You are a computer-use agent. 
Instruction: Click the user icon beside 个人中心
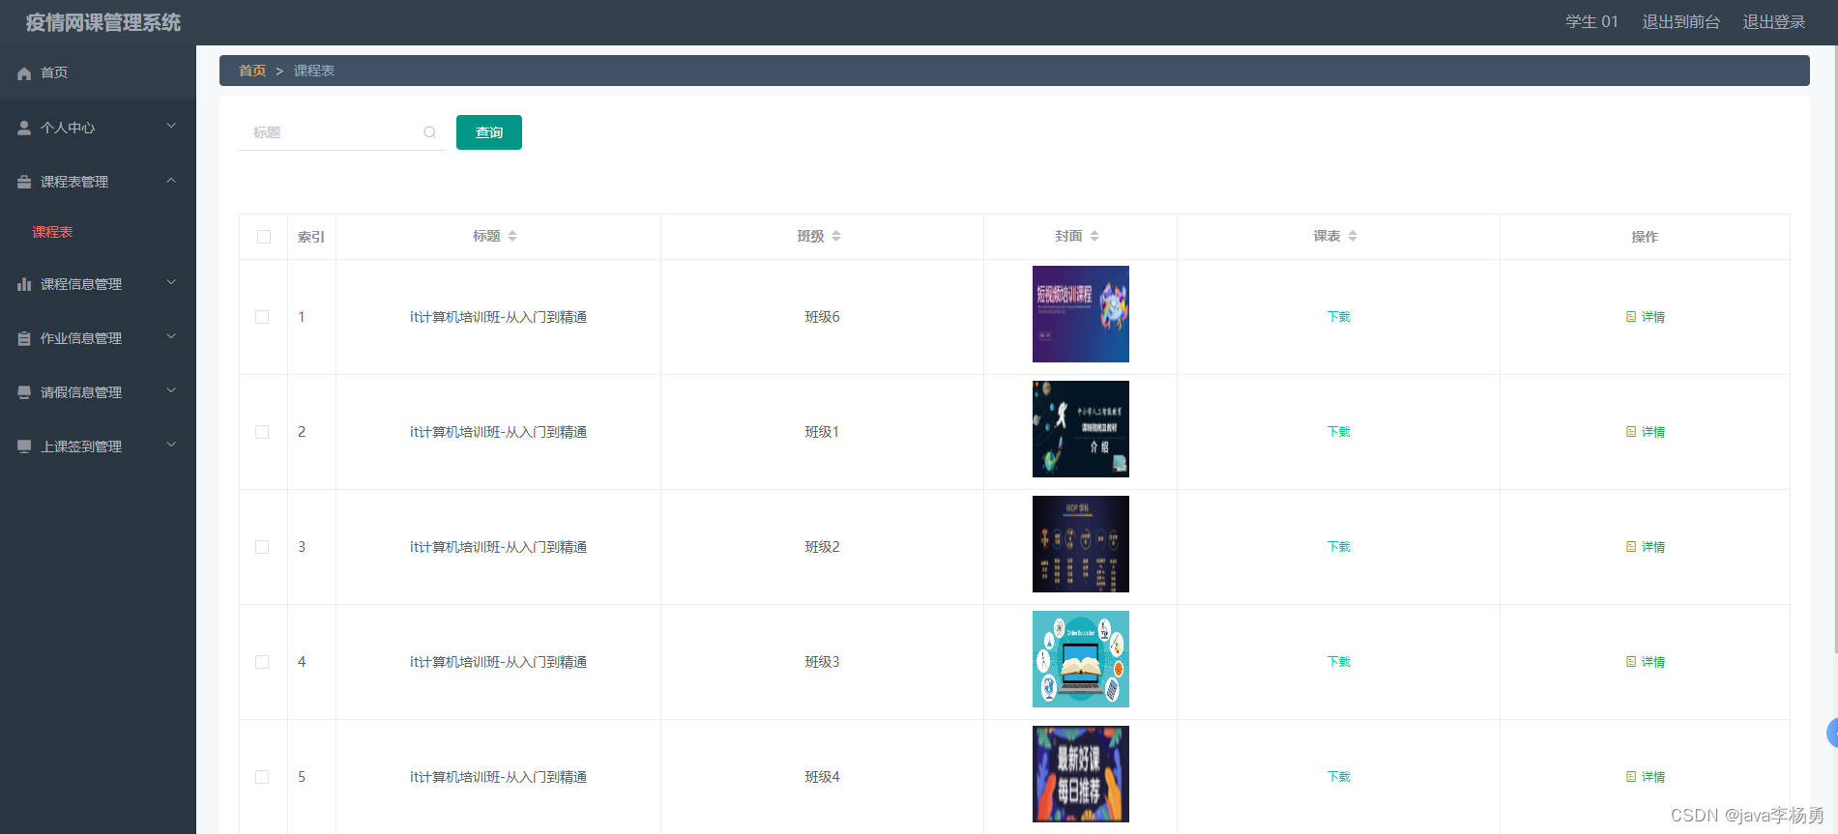click(x=24, y=128)
